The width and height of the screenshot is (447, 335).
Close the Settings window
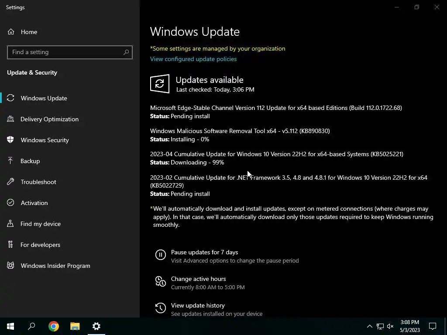click(x=437, y=7)
